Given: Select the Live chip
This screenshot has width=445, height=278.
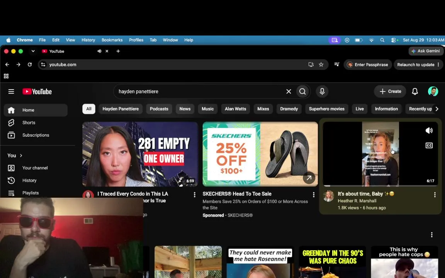Looking at the screenshot, I should click(360, 109).
